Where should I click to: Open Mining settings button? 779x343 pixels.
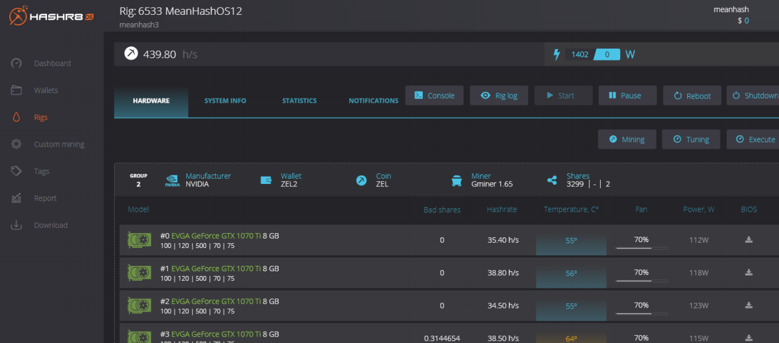tap(627, 139)
